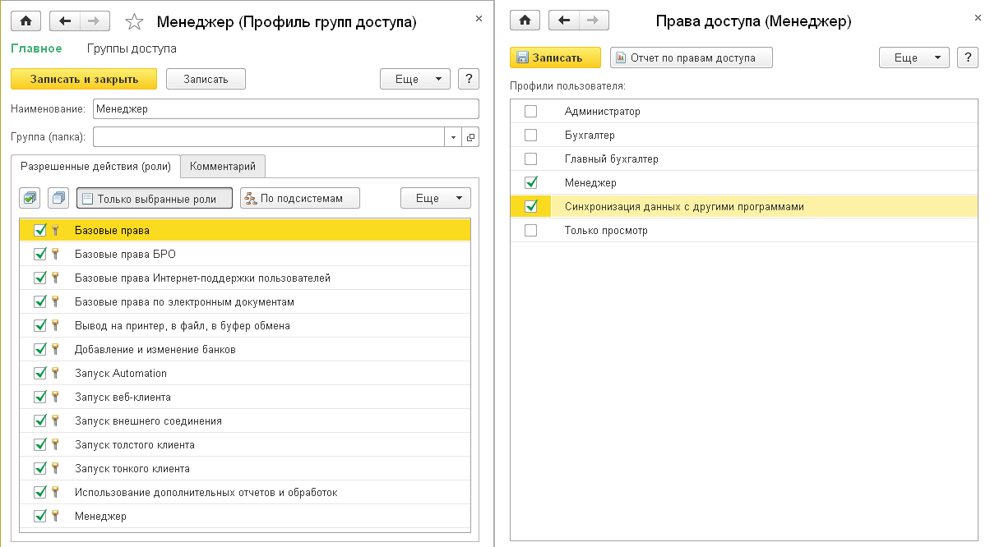
Task: Toggle Только выбранные роли filter
Action: [154, 198]
